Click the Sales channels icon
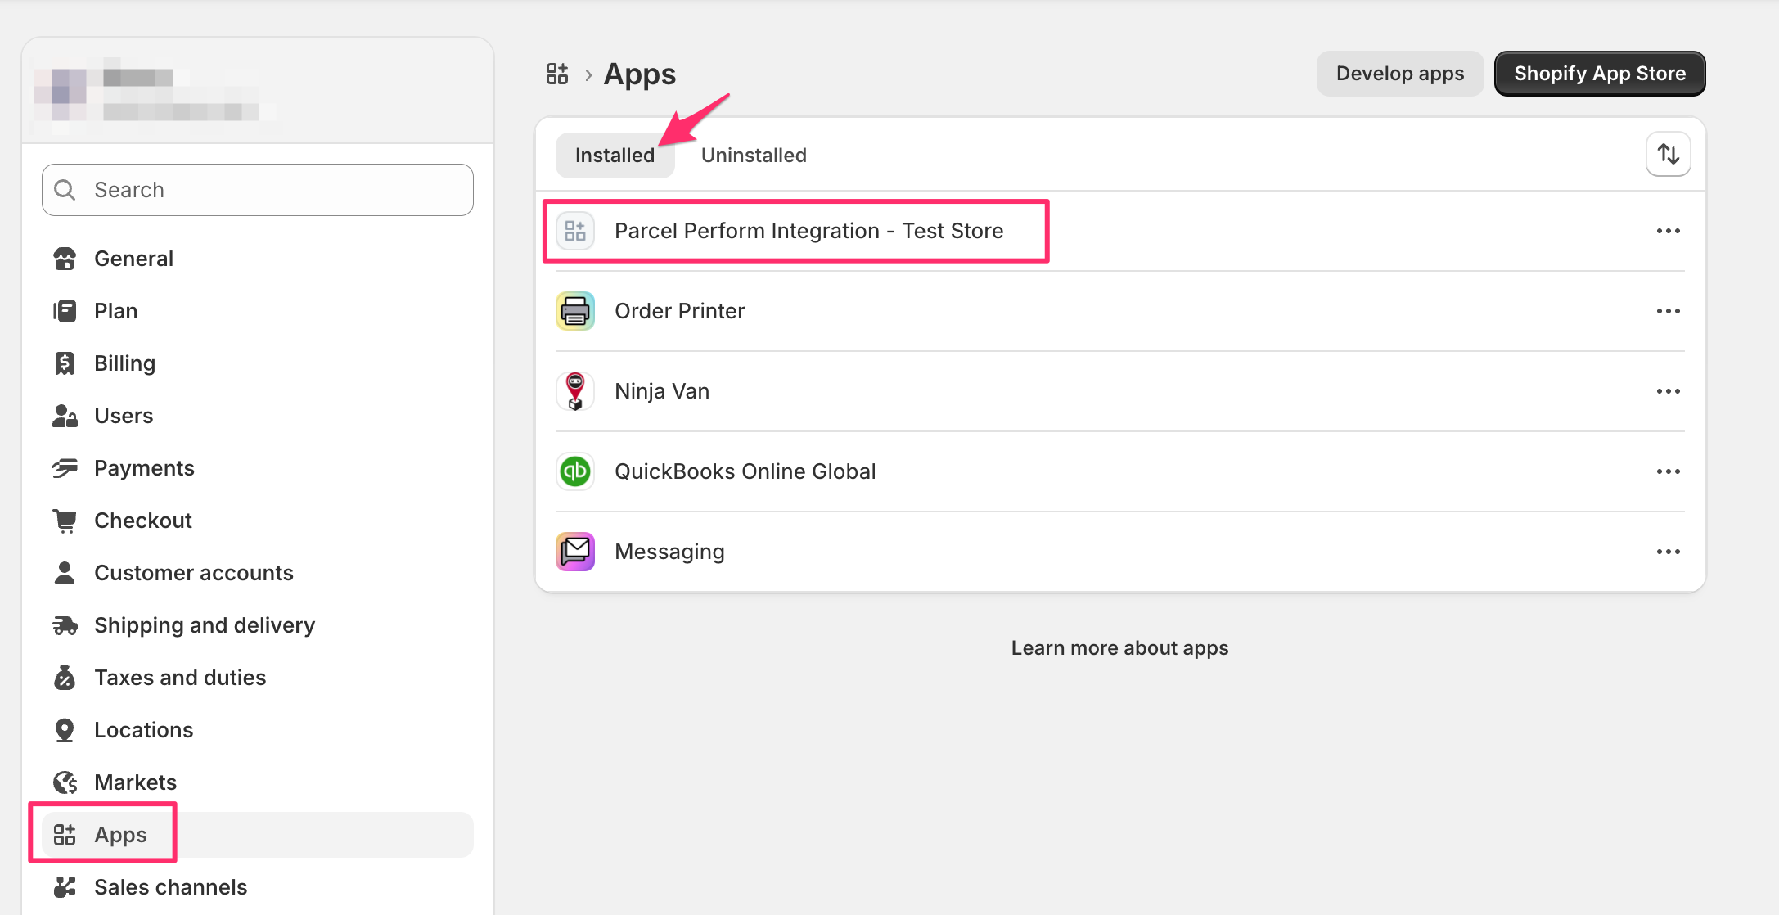 (65, 887)
